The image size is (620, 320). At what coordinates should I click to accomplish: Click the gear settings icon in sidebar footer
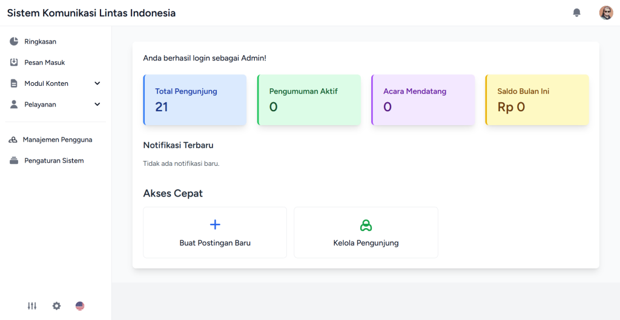tap(56, 306)
